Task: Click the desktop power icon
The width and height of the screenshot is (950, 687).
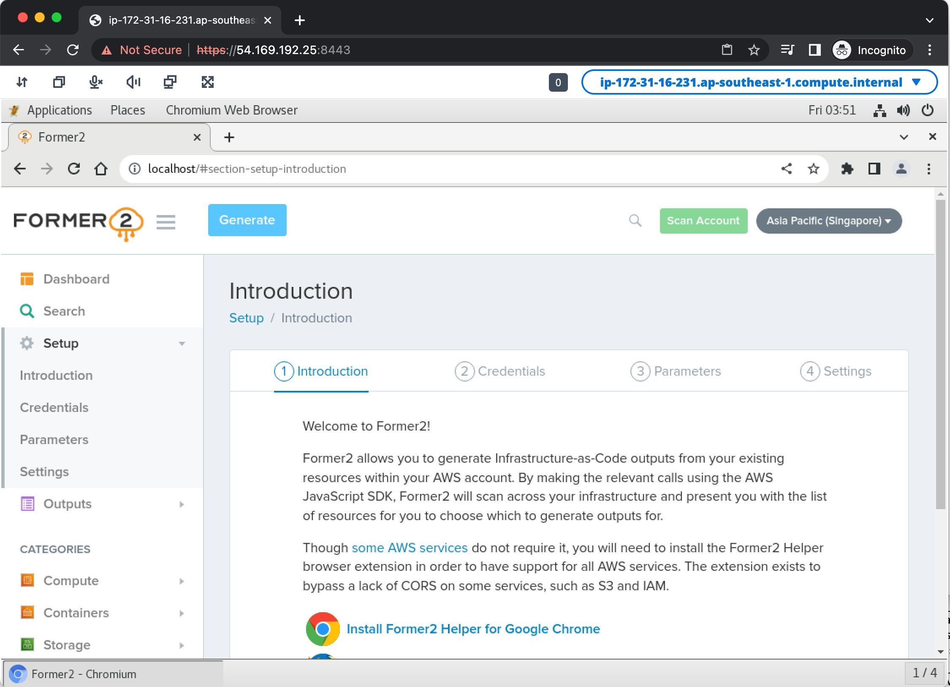Action: pyautogui.click(x=928, y=110)
